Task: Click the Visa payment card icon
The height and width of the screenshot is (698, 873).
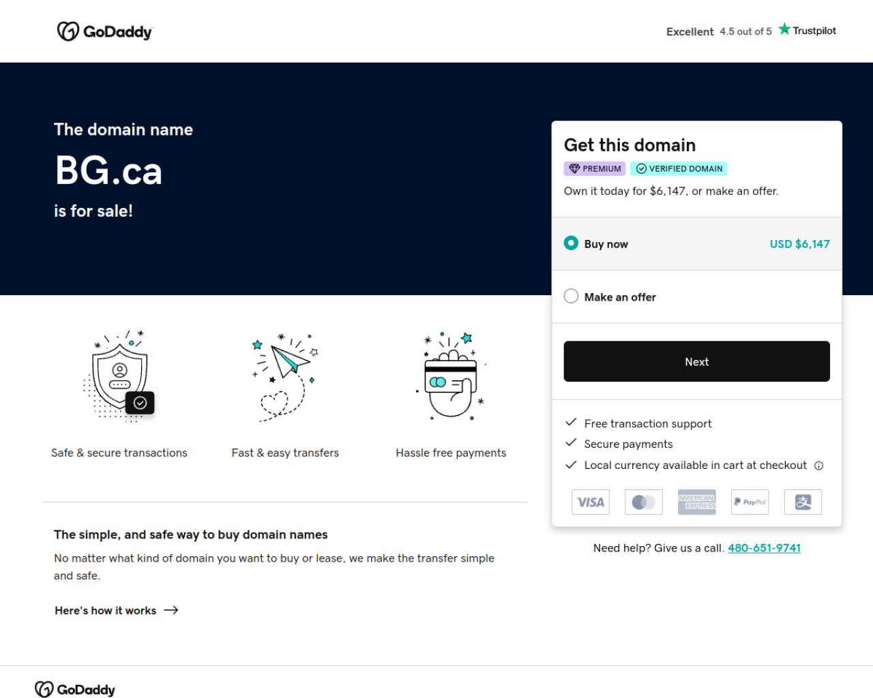Action: point(591,502)
